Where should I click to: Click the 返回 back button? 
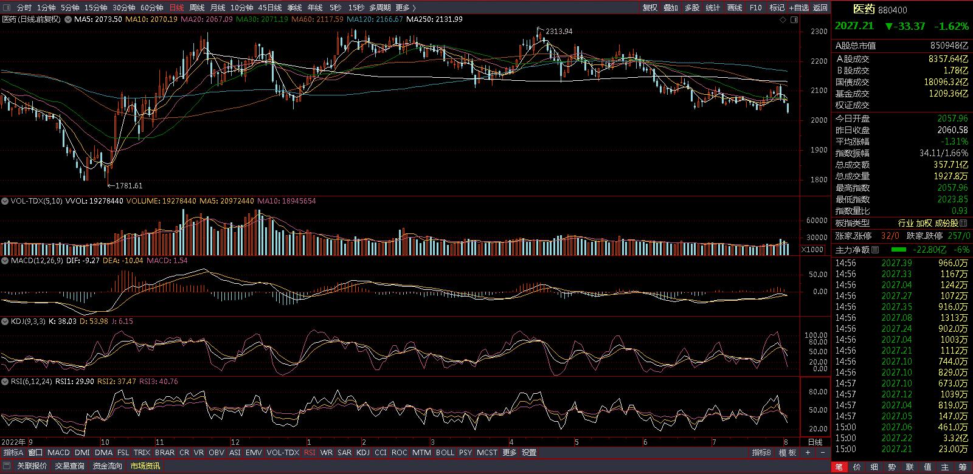pyautogui.click(x=820, y=7)
